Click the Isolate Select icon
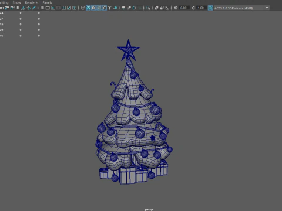Viewport: 282px width, 211px height. point(148,8)
